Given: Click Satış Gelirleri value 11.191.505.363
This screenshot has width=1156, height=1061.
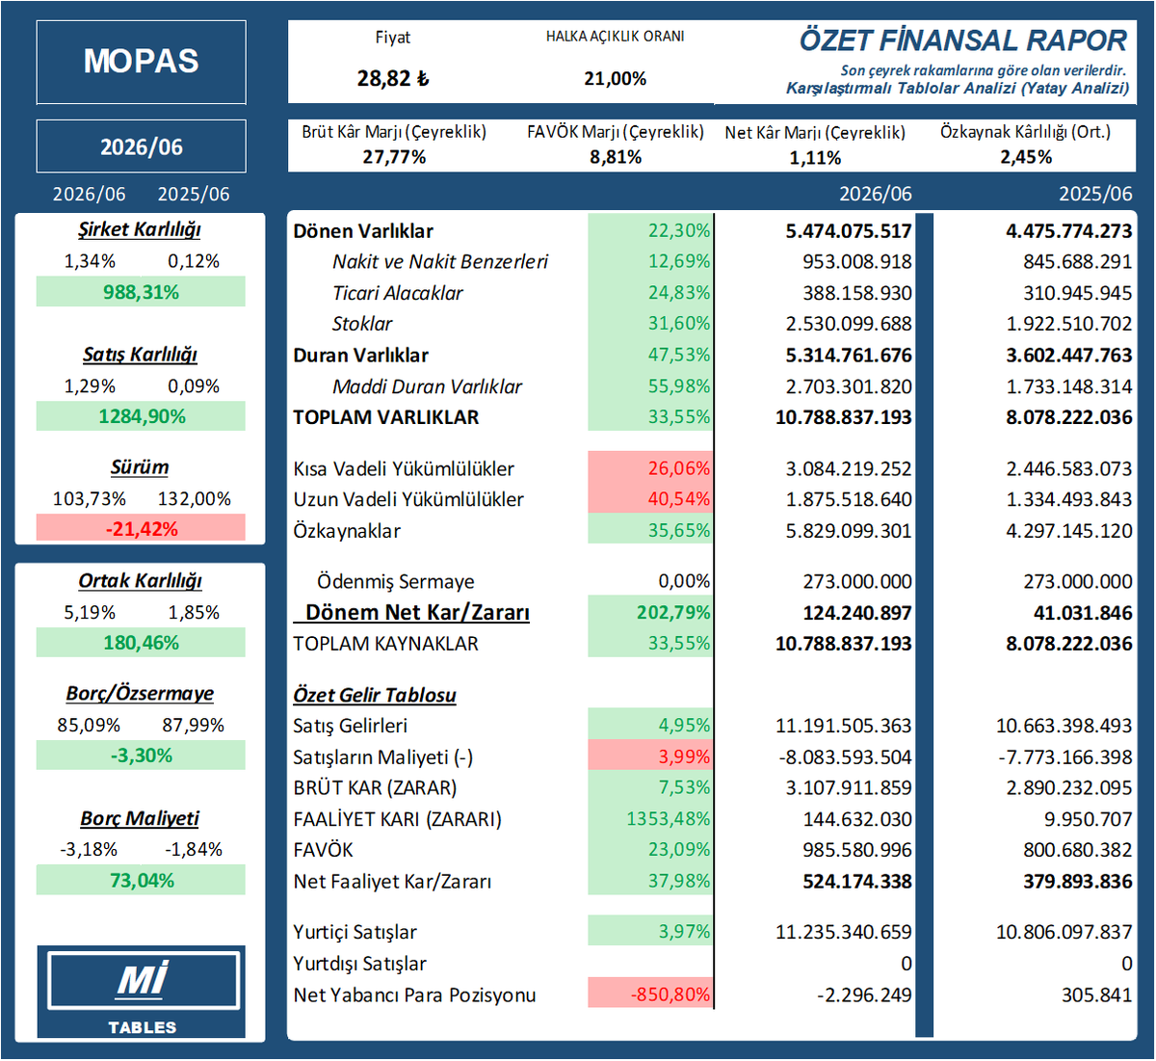Looking at the screenshot, I should [843, 726].
